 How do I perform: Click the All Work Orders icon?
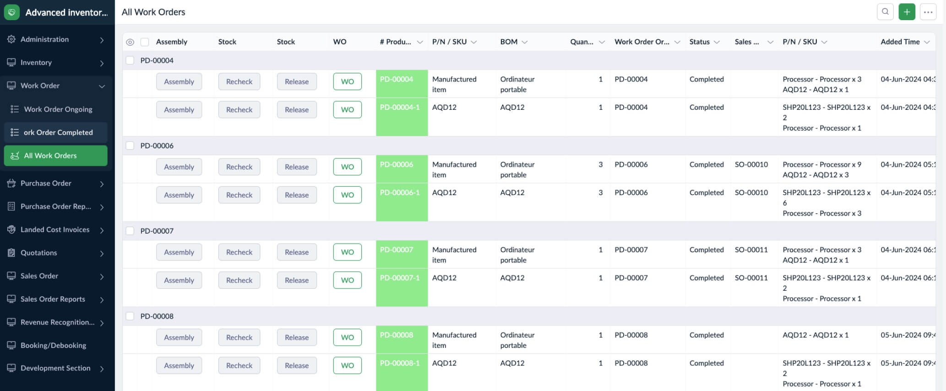tap(15, 156)
